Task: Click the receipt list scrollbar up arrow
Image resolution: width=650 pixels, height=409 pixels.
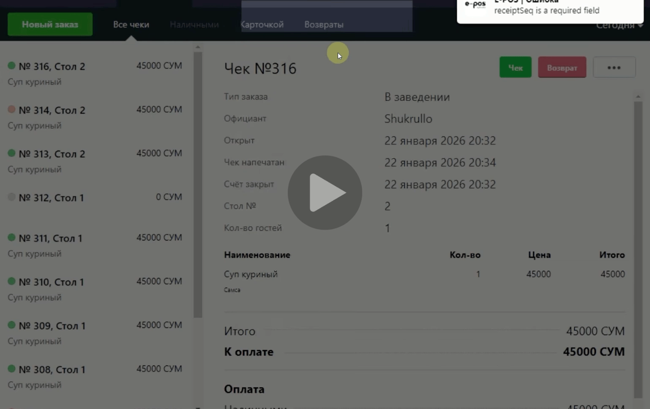Action: click(x=198, y=47)
